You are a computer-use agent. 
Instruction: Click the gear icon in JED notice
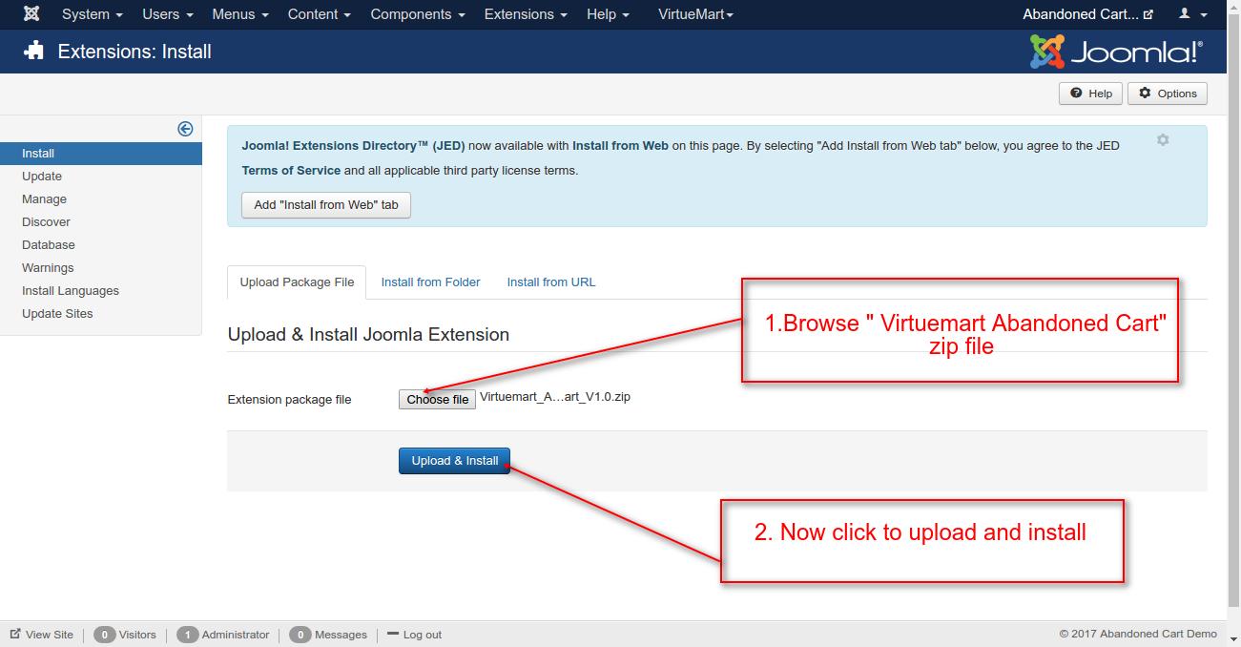tap(1163, 140)
